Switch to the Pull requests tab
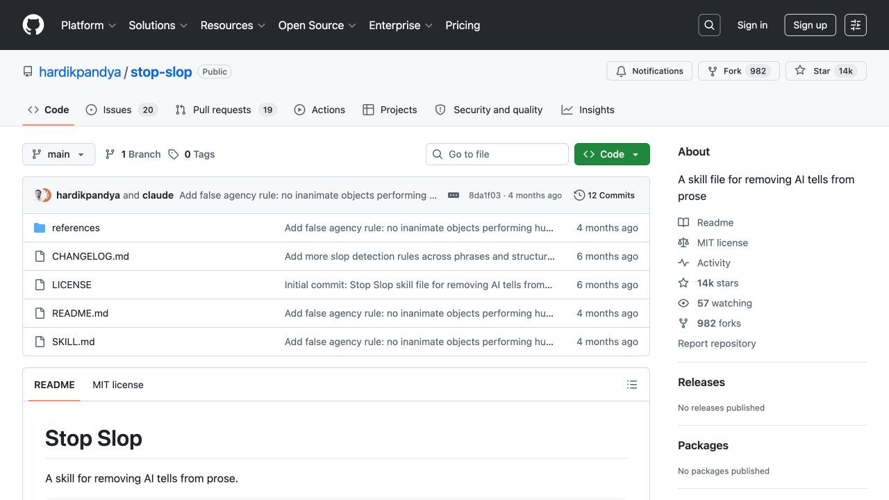Screen dimensions: 889x500 226,110
